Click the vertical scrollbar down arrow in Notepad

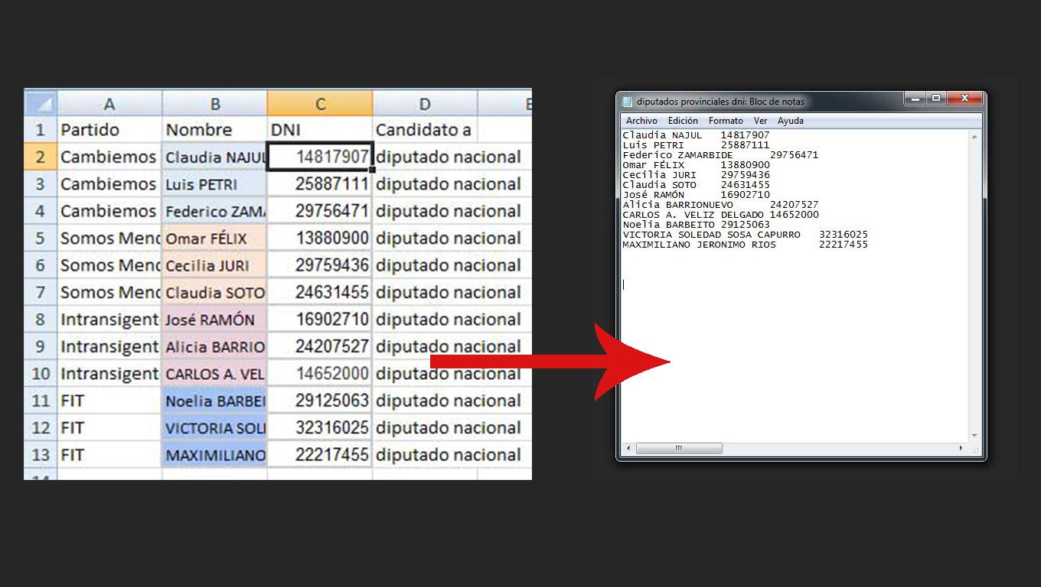[974, 436]
